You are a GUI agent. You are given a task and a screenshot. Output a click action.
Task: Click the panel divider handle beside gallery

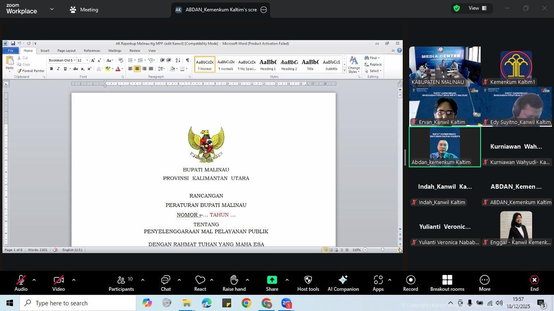coord(405,158)
